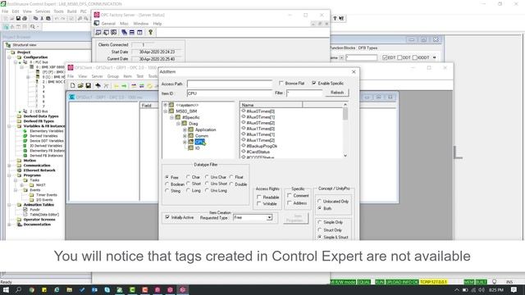Open Chrome from the taskbar
The image size is (525, 295).
[31, 289]
